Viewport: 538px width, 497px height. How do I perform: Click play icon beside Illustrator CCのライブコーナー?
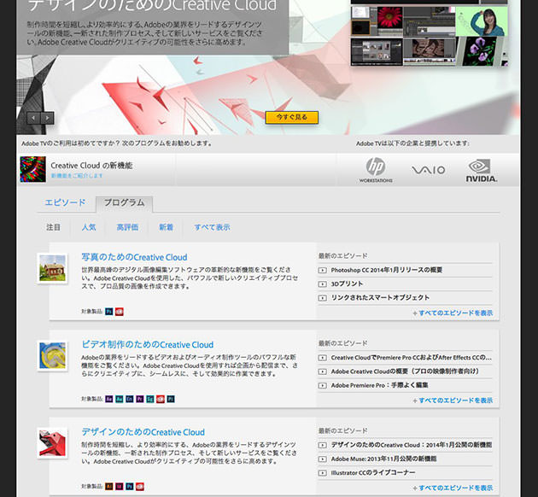point(322,473)
